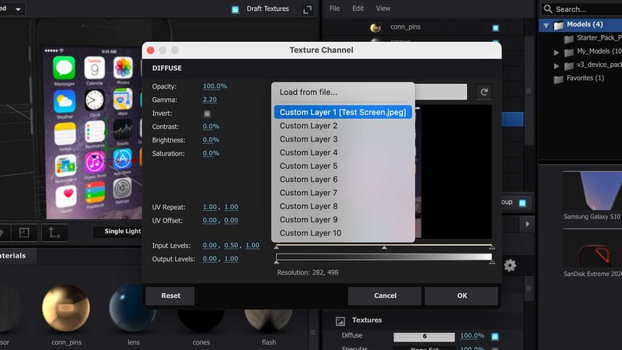Toggle the Draft Textures checkbox

(236, 9)
